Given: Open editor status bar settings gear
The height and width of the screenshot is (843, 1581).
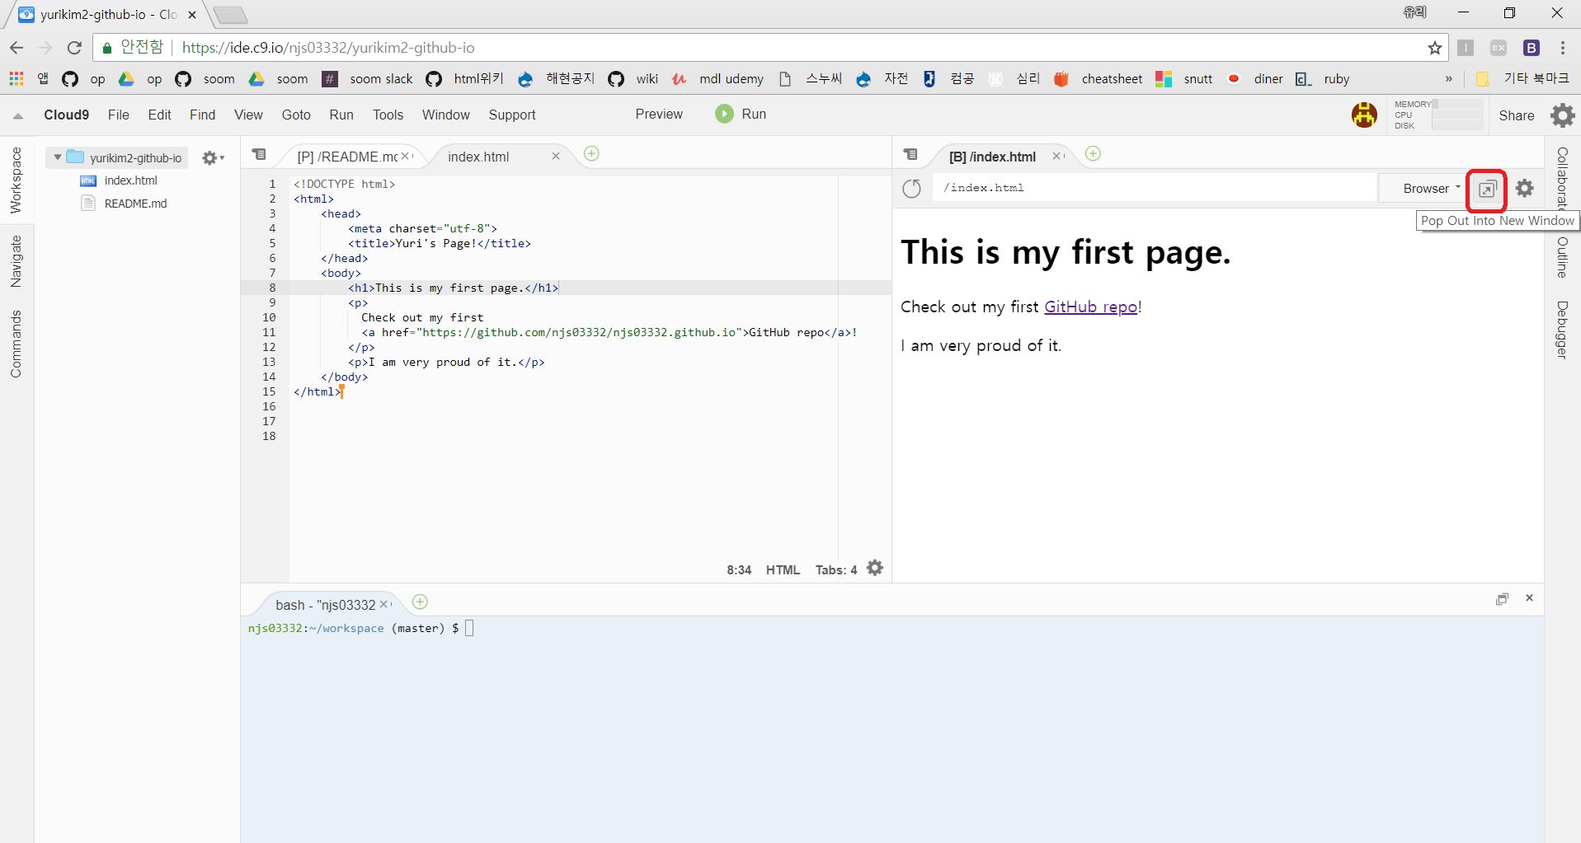Looking at the screenshot, I should coord(875,568).
